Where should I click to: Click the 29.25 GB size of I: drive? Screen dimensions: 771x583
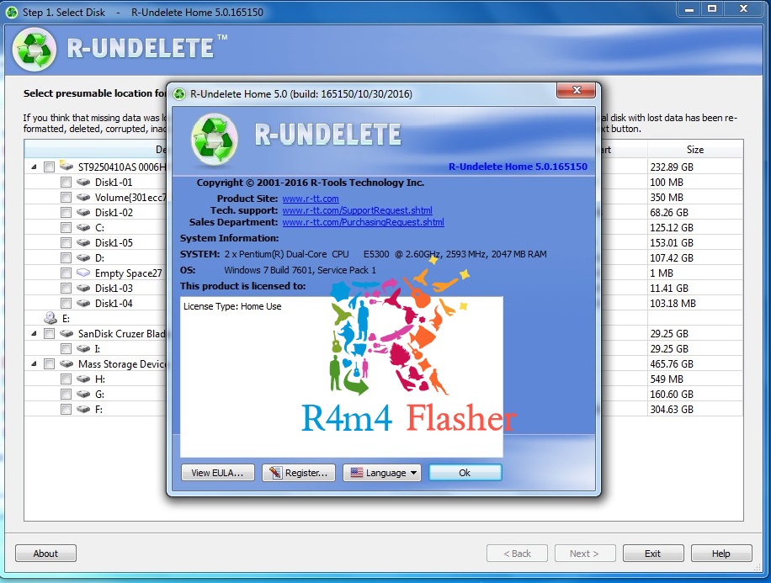tap(669, 349)
